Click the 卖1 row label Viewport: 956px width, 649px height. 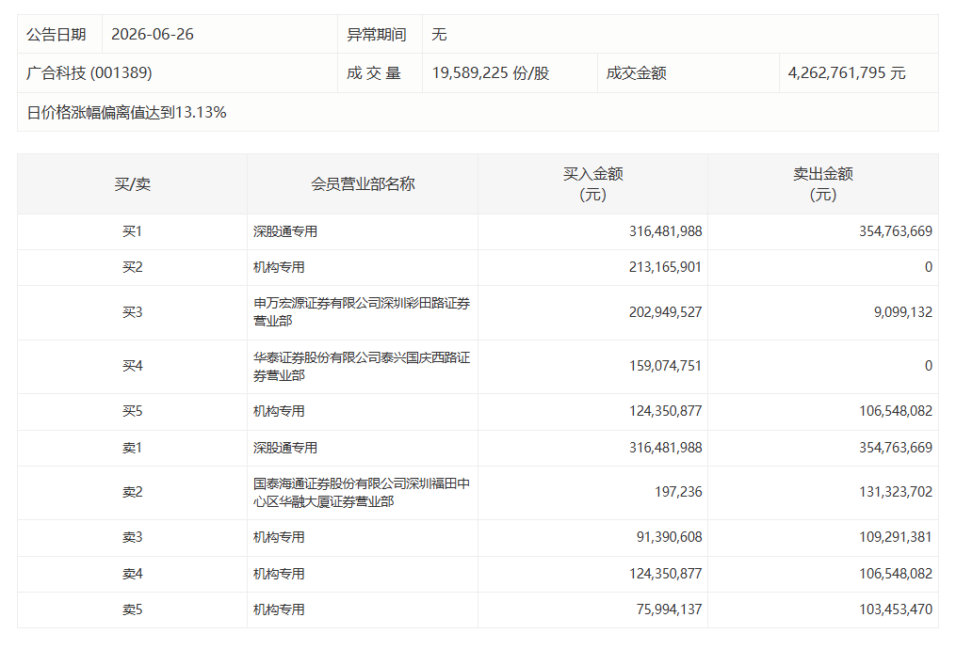pos(132,449)
